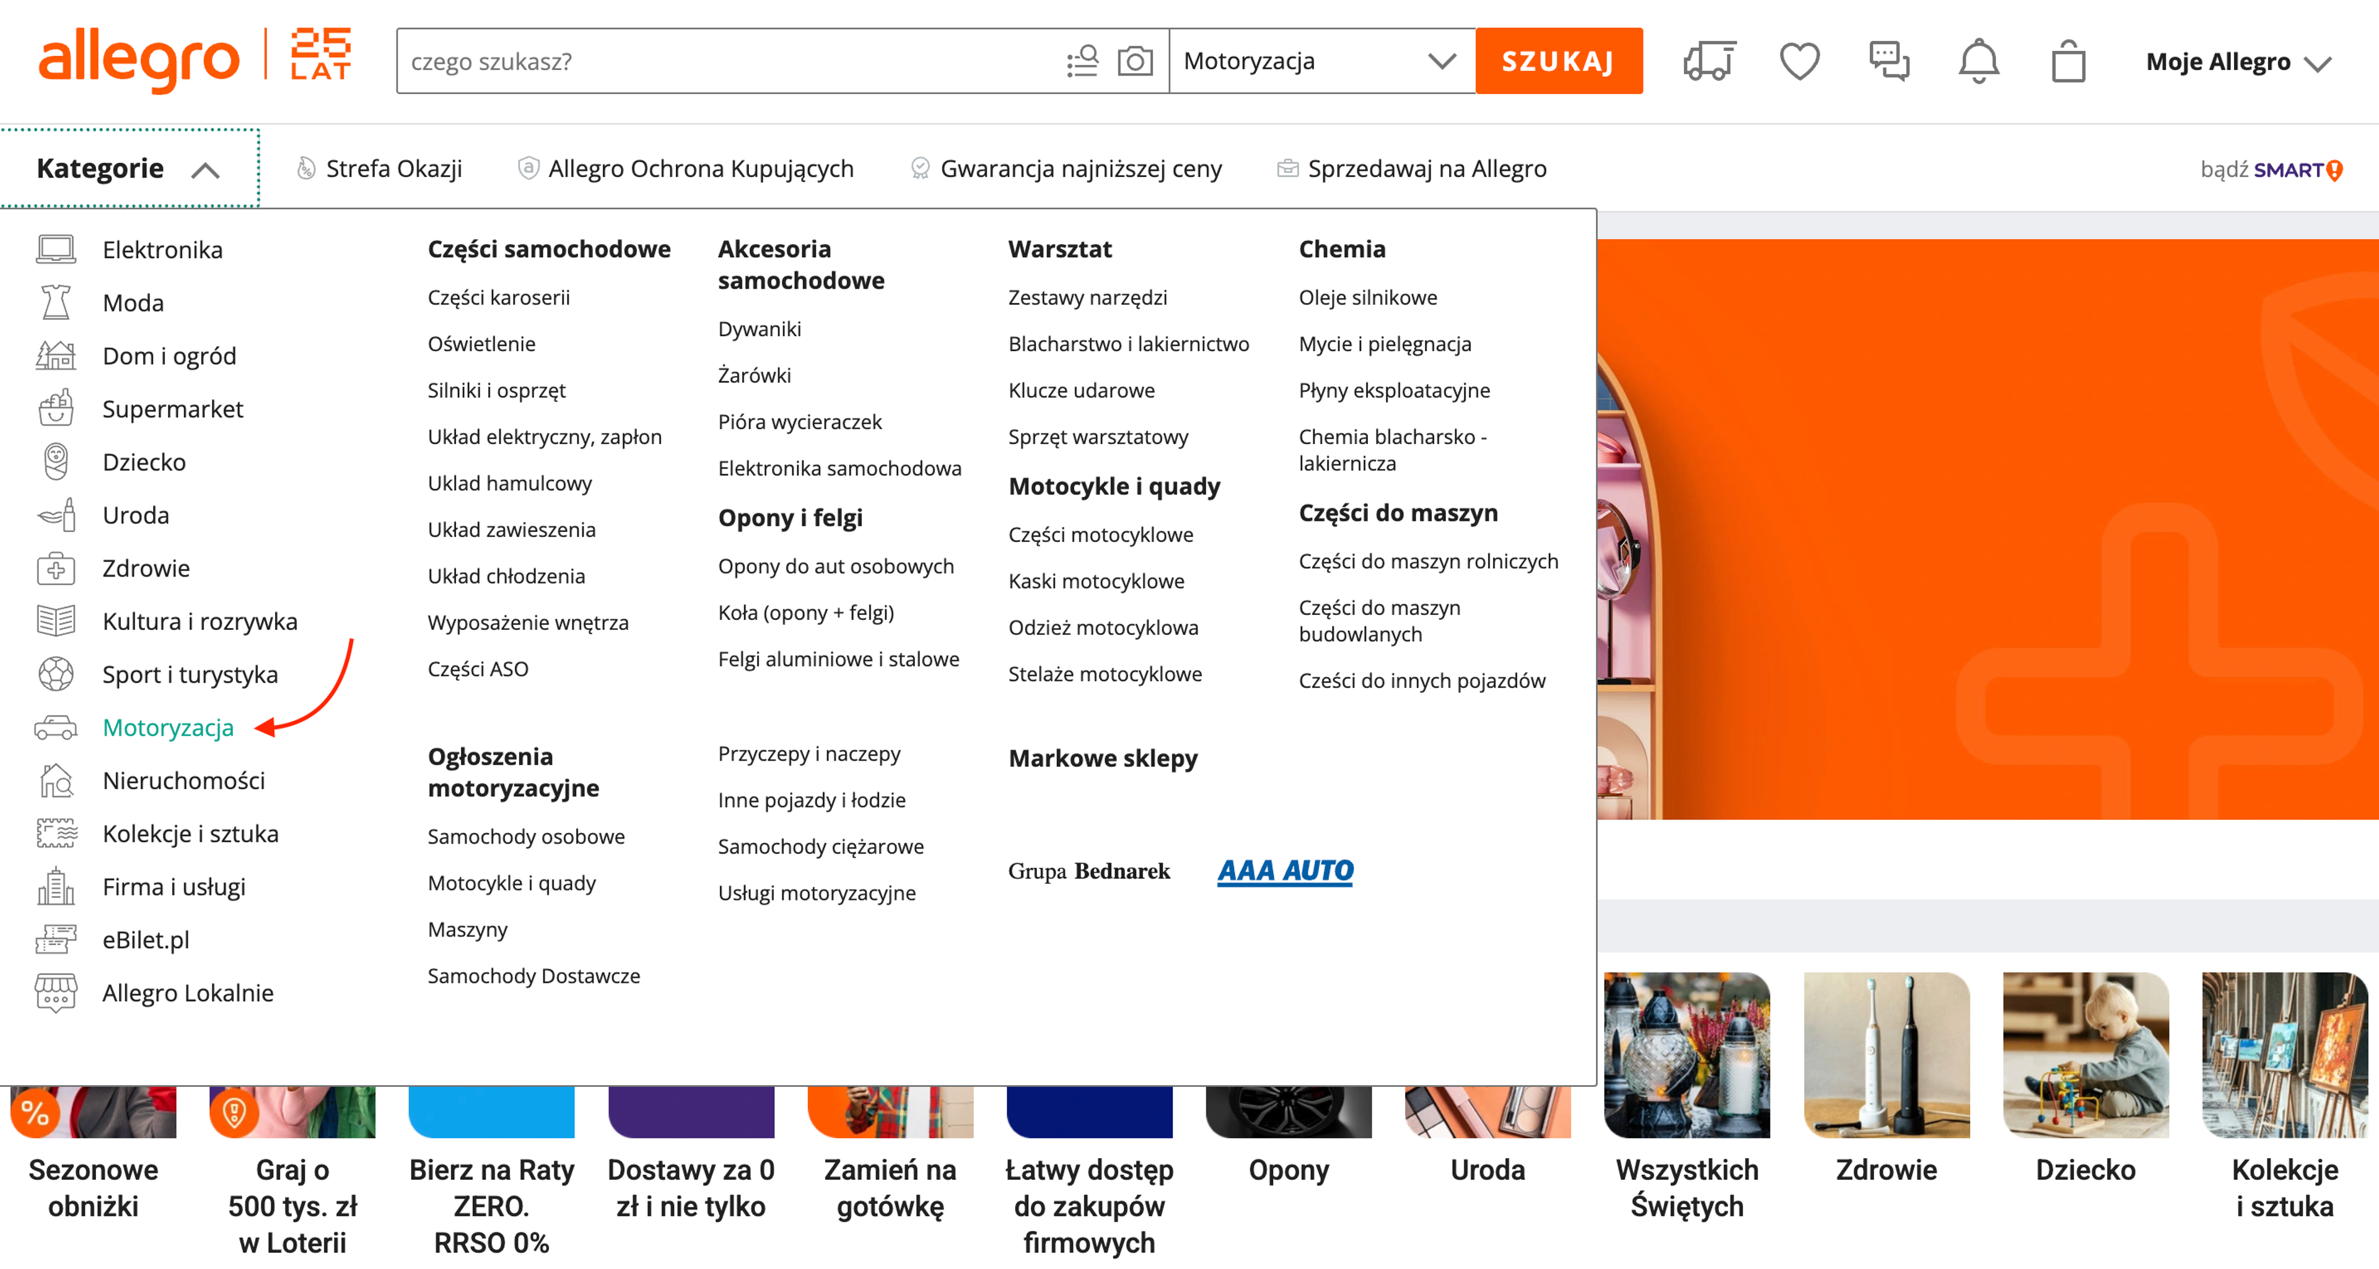
Task: Open the AAA AUTO brand store
Action: [x=1285, y=870]
